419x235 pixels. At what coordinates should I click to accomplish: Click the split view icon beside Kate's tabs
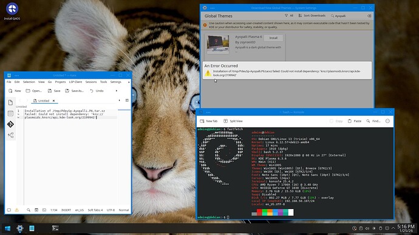pyautogui.click(x=127, y=101)
